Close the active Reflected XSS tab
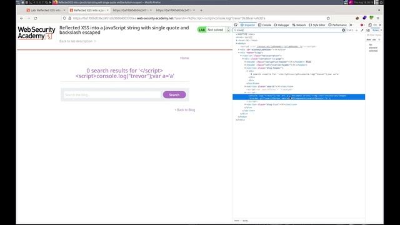This screenshot has height=225, width=400. tap(107, 10)
